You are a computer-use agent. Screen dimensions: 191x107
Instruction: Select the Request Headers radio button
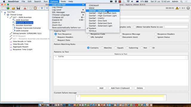(56, 37)
